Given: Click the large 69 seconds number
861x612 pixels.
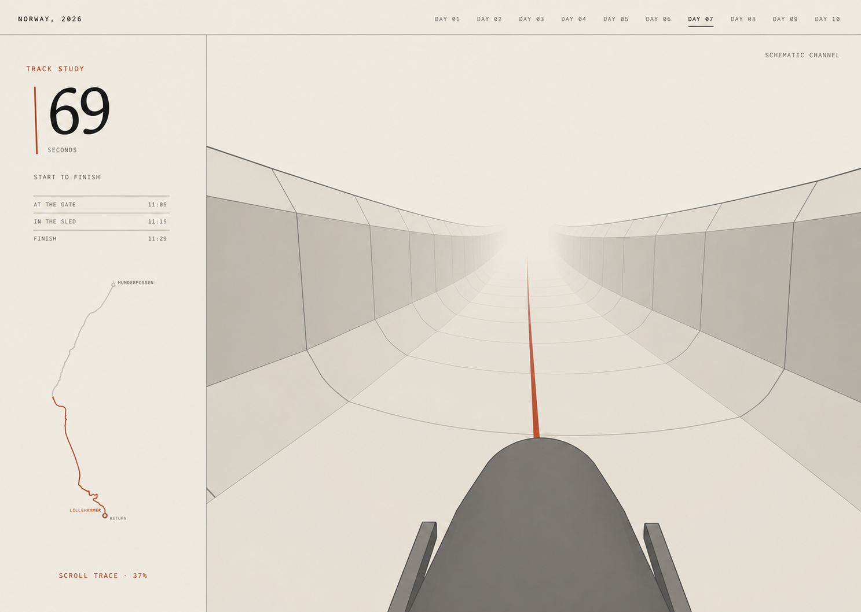Looking at the screenshot, I should tap(79, 110).
